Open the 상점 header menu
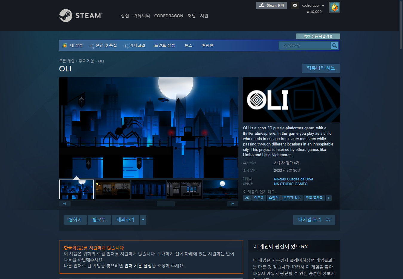 pos(125,16)
